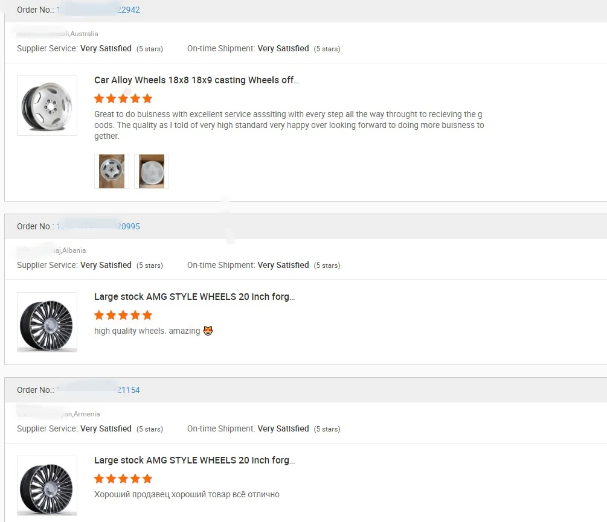
Task: Click the five-star rating on Albania review
Action: (123, 315)
